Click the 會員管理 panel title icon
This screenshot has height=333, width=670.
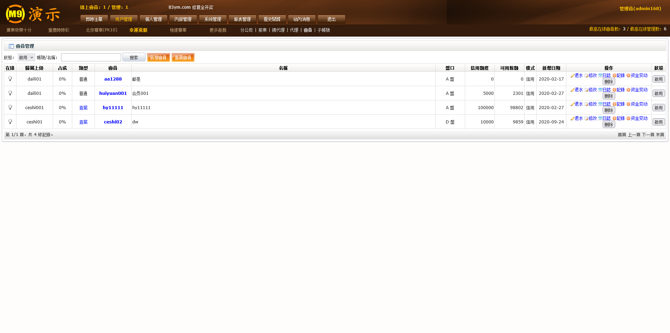(x=11, y=46)
